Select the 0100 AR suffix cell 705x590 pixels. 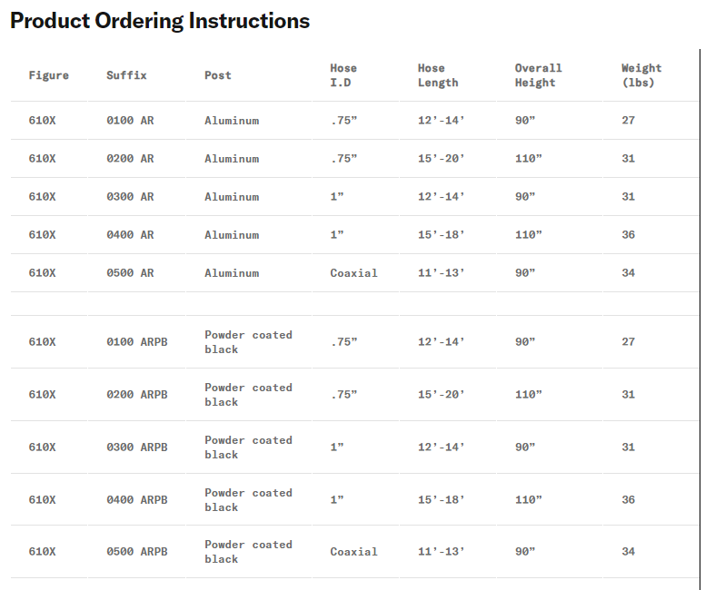(x=130, y=121)
